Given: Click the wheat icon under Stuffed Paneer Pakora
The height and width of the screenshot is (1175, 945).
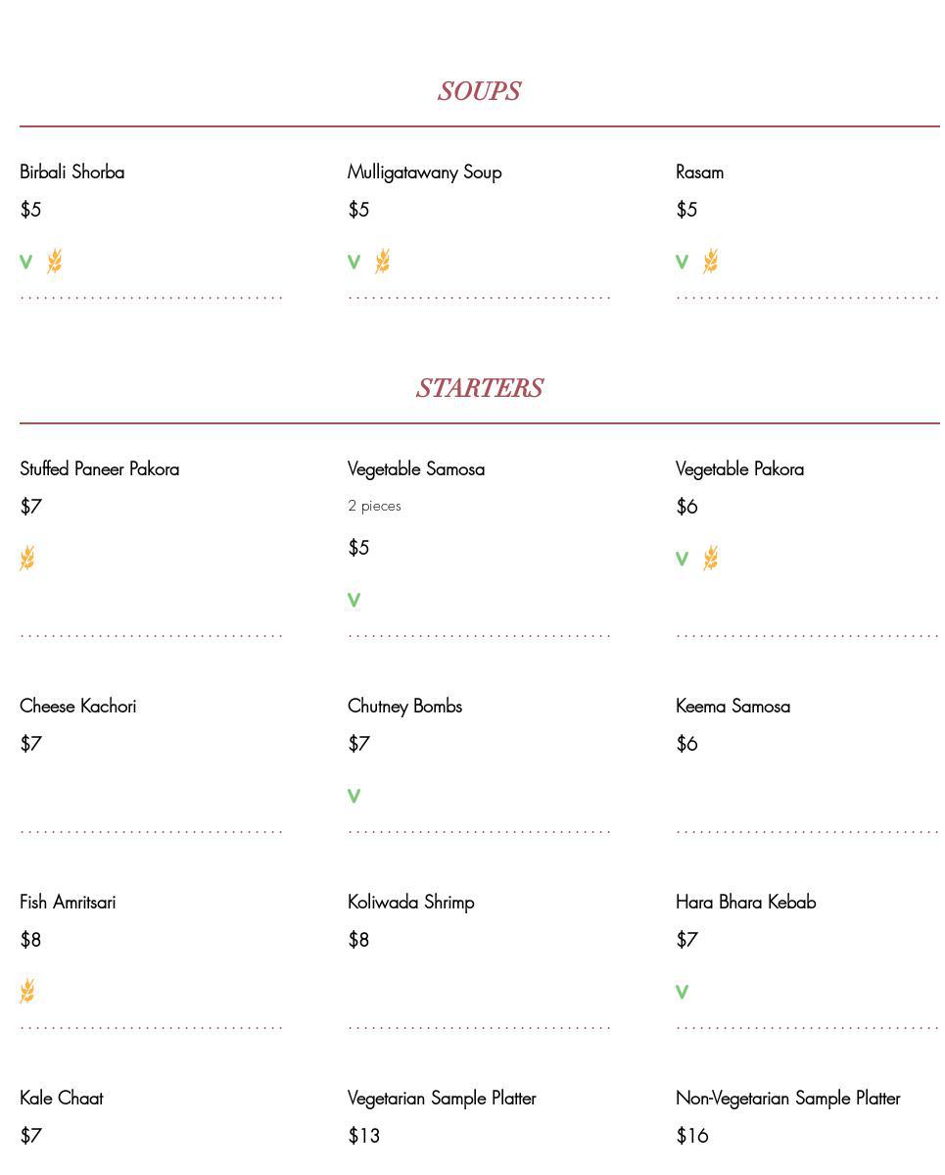Looking at the screenshot, I should (27, 559).
